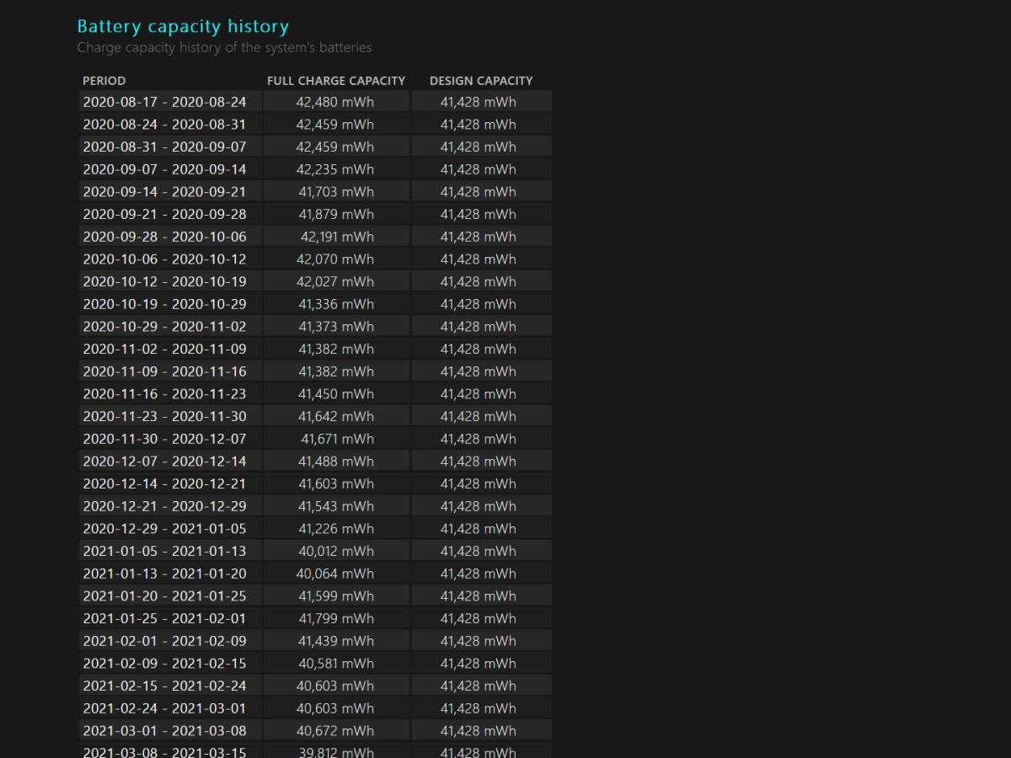Click 42,459 mWh in the 2020-08-24 - 2020-08-31 row
Image resolution: width=1011 pixels, height=758 pixels.
(335, 125)
